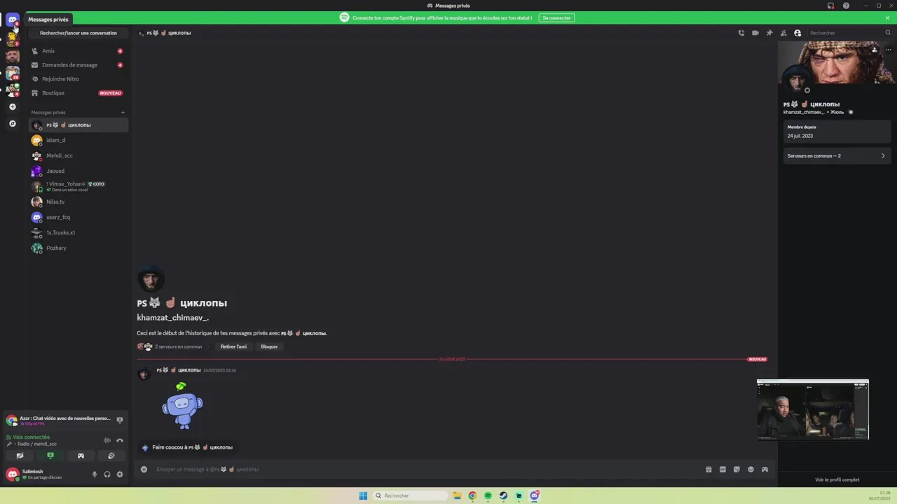
Task: Click the magnifier icon in the Rechercher box
Action: (x=888, y=33)
